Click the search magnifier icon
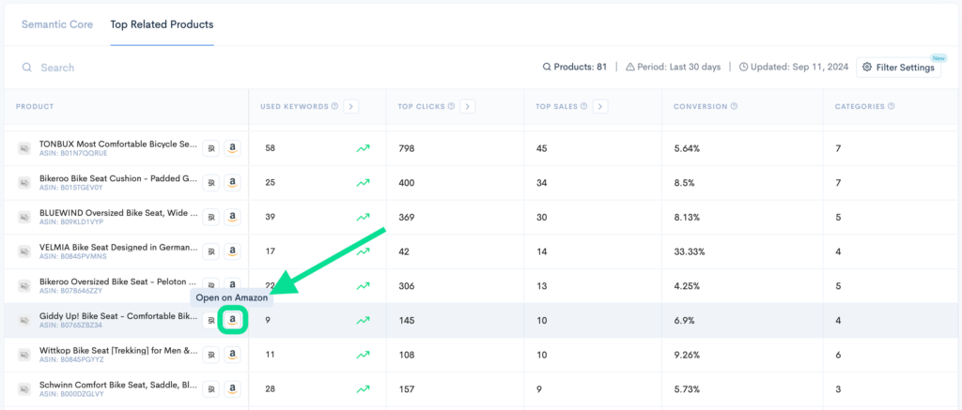 [27, 68]
